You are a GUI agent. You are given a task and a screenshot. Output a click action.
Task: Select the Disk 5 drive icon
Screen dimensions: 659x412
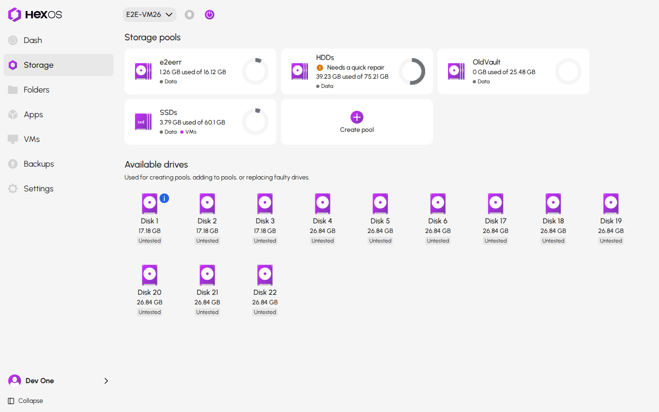380,204
